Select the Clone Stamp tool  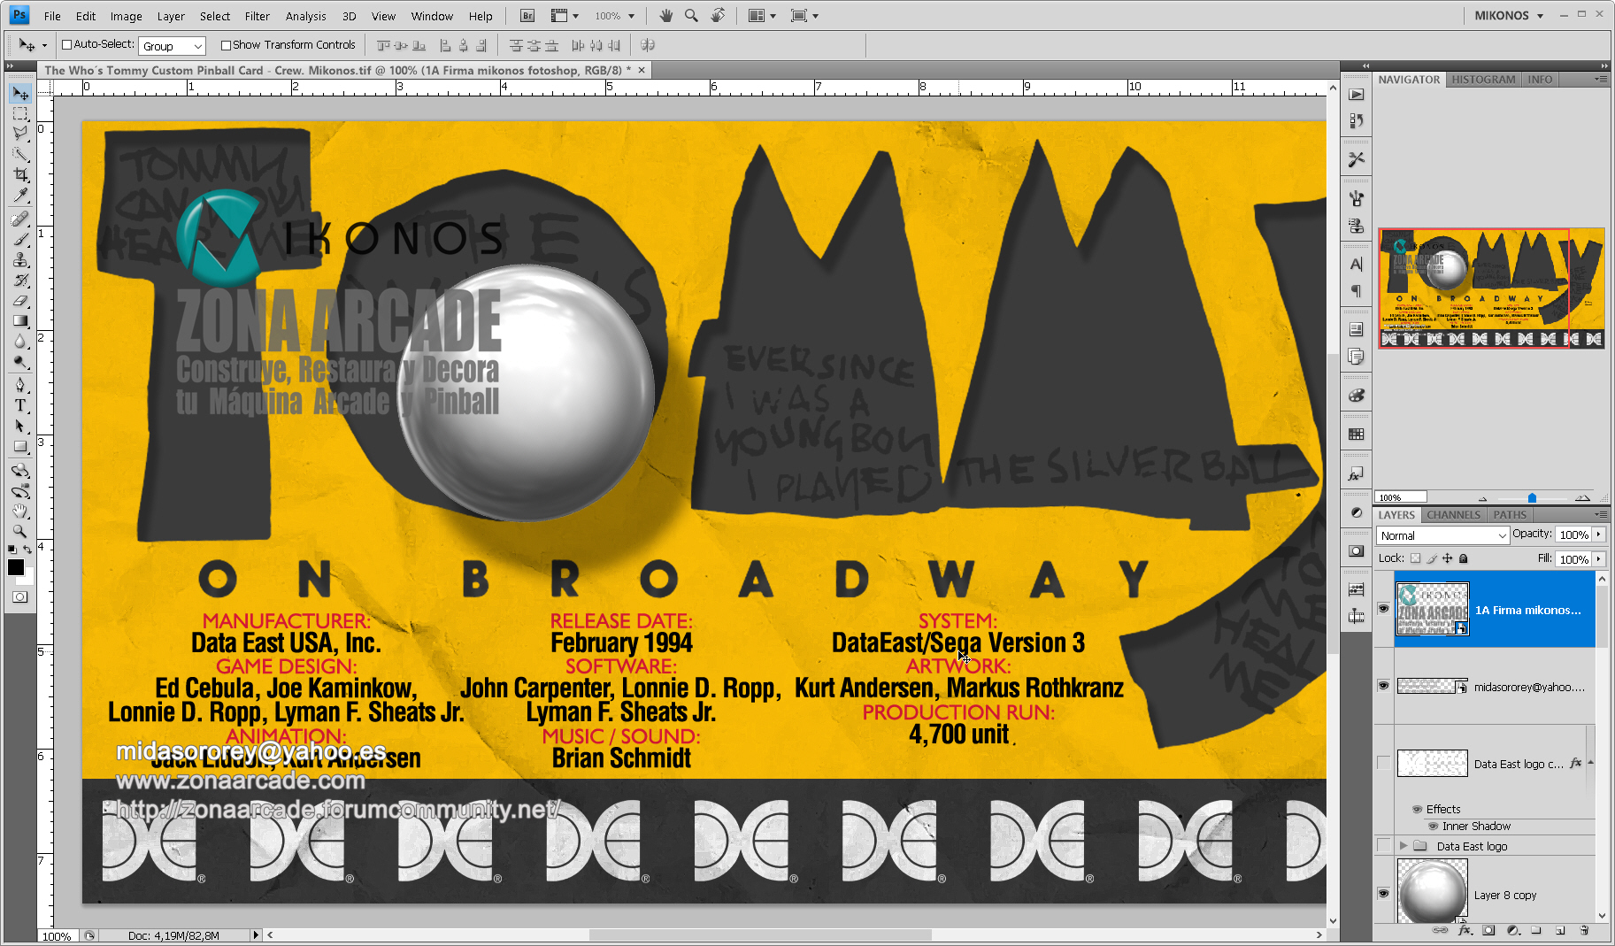point(20,260)
